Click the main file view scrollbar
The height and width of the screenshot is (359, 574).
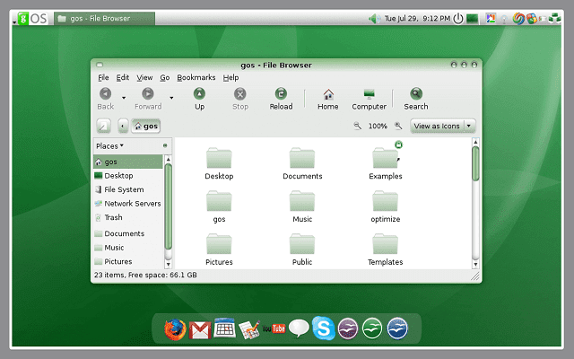(x=475, y=204)
